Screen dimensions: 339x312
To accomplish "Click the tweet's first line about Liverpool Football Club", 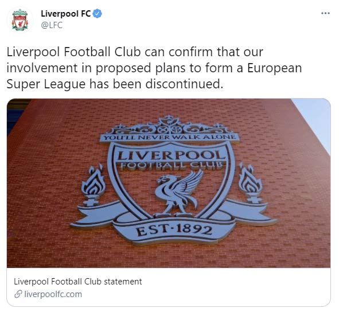I will click(135, 52).
